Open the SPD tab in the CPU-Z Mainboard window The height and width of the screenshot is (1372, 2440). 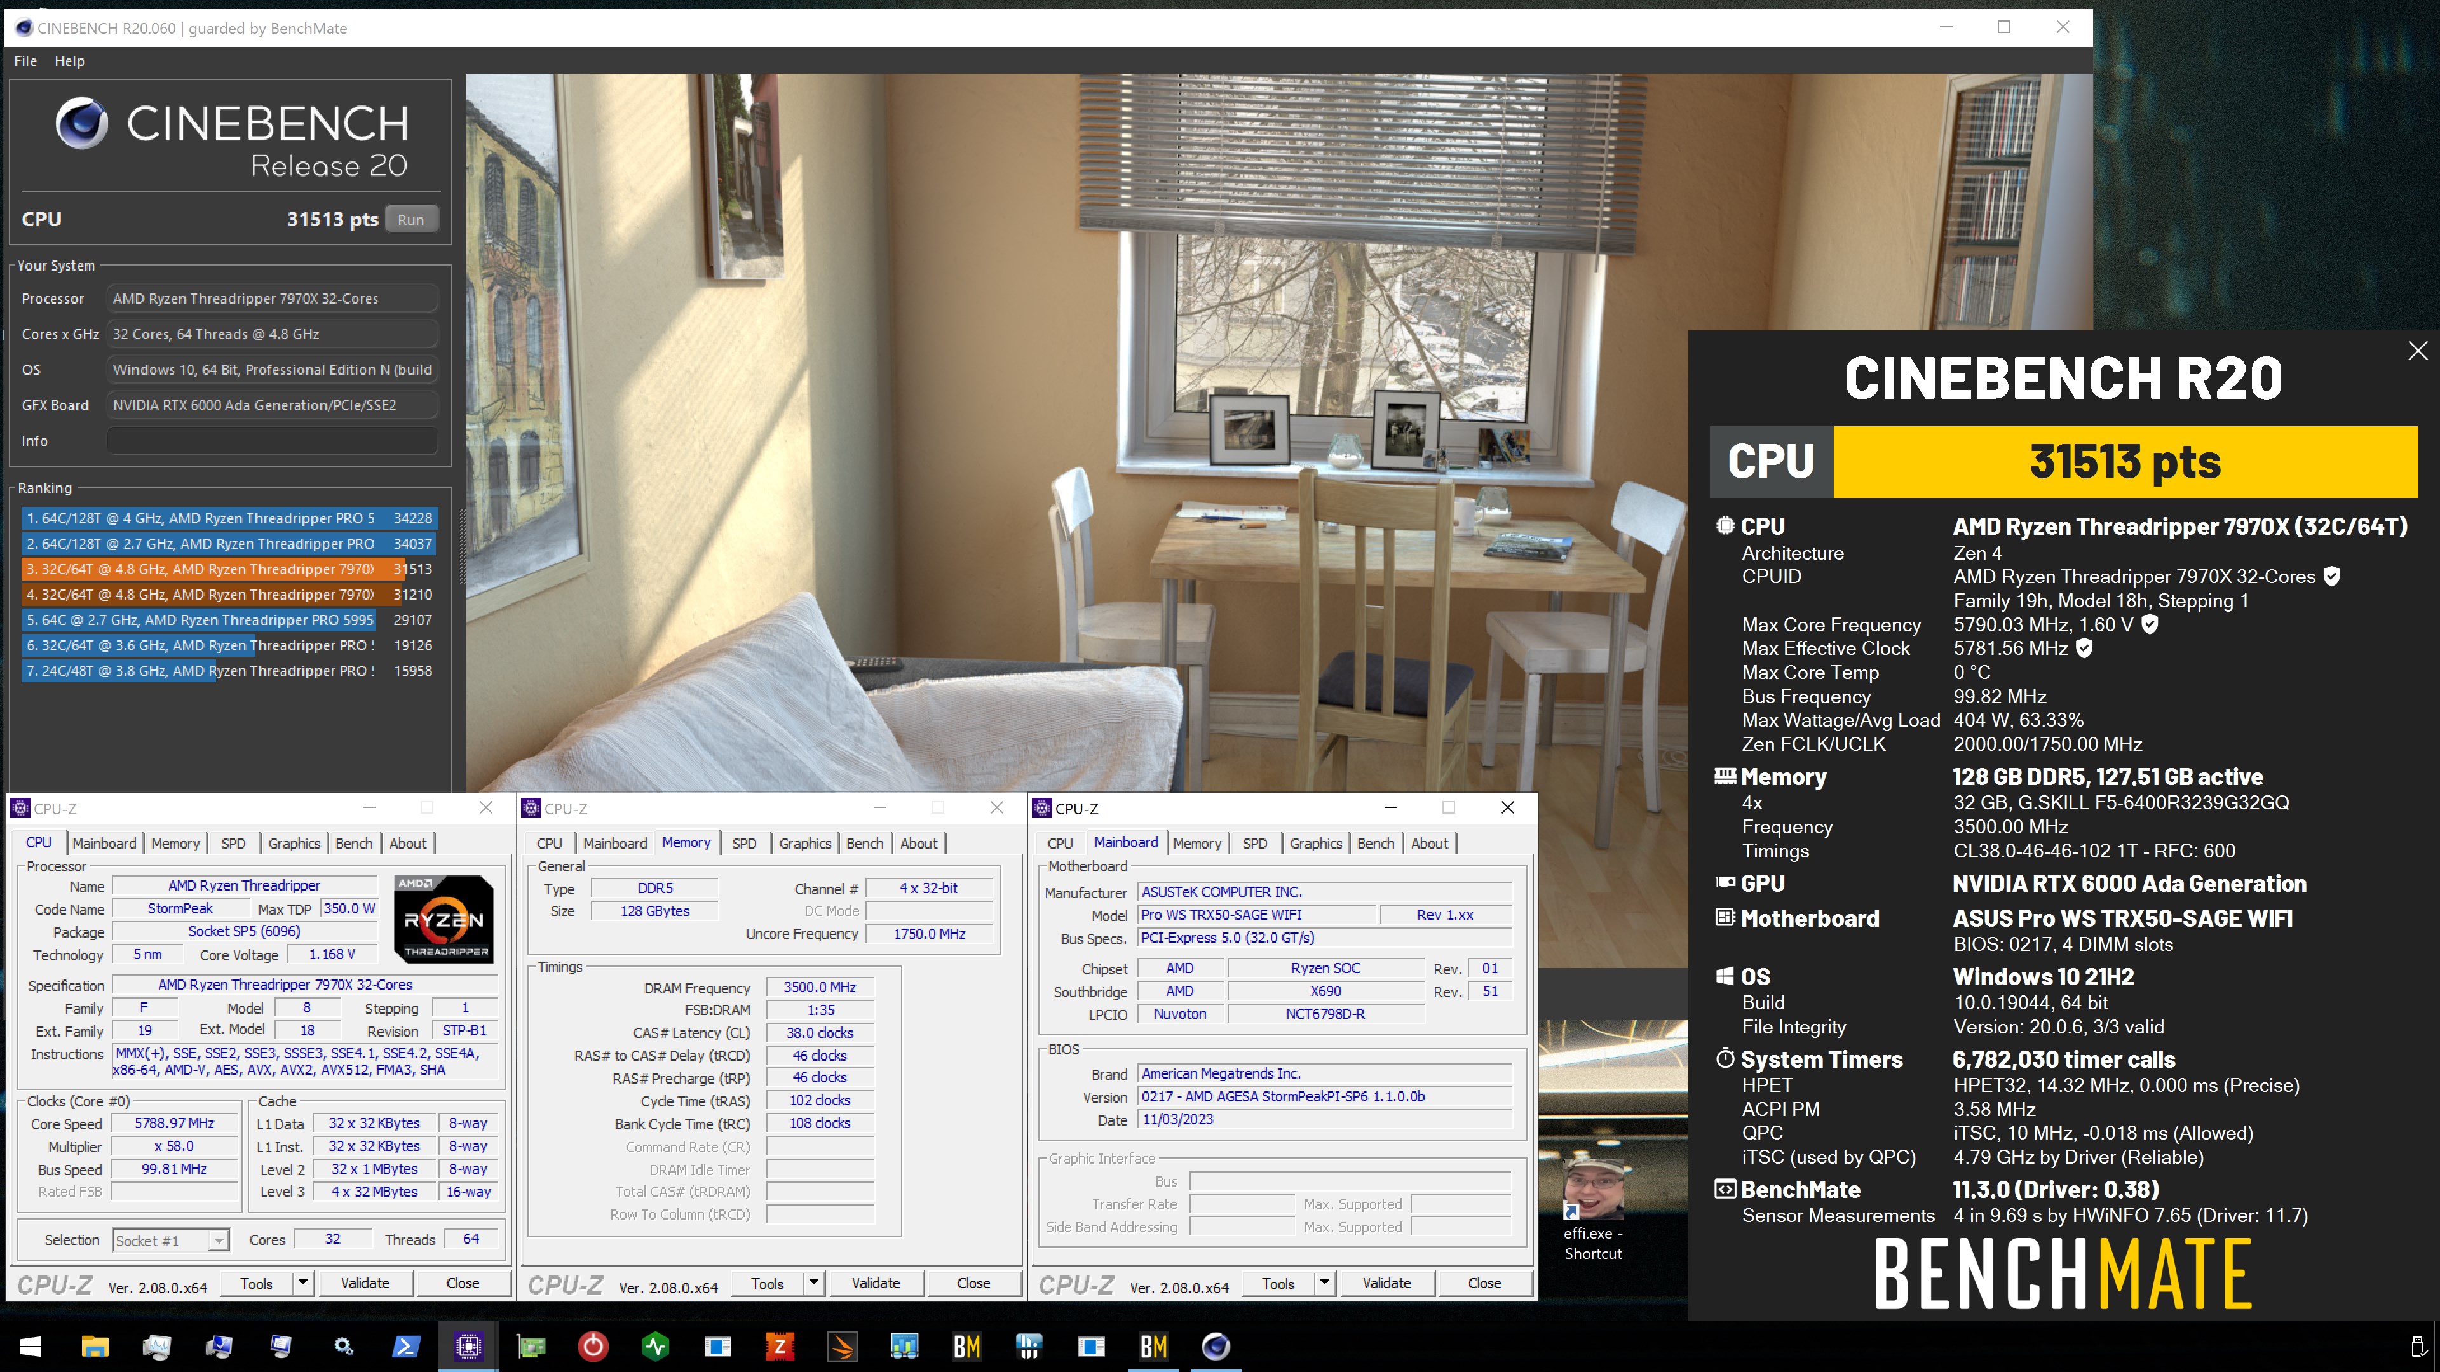pyautogui.click(x=1255, y=843)
